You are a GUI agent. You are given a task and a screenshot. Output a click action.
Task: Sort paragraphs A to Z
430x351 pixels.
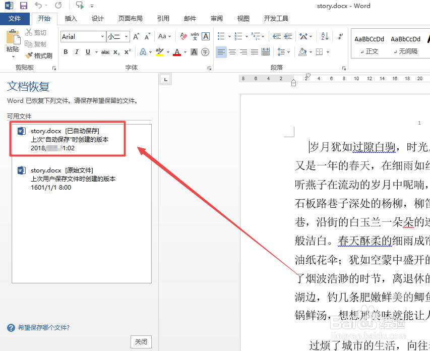(x=325, y=36)
